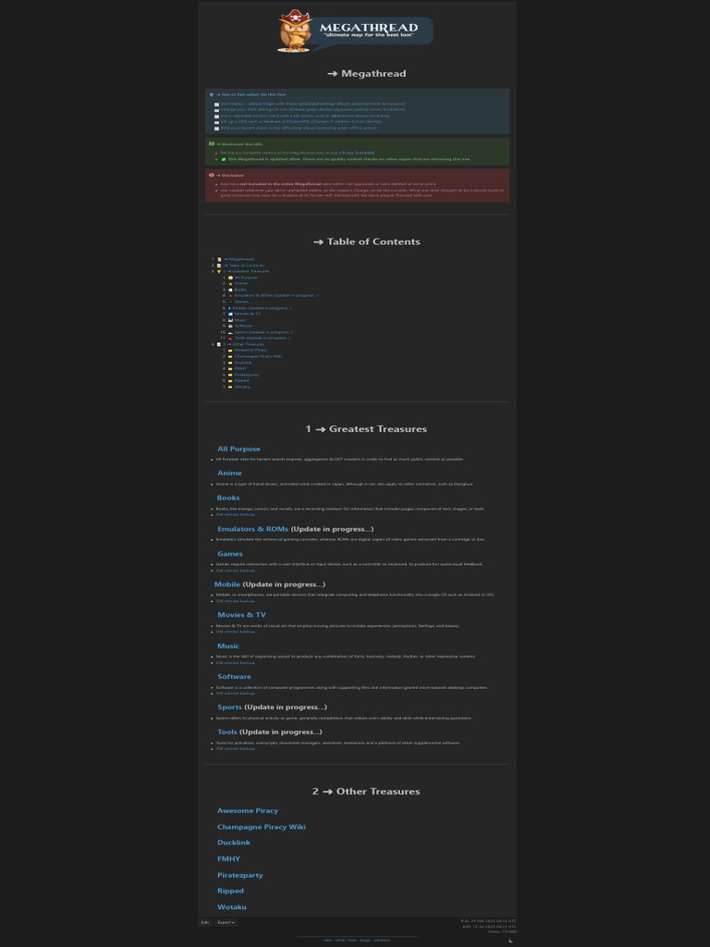Viewport: 710px width, 947px height.
Task: Open r/Piracy Subreddit link
Action: pos(356,153)
